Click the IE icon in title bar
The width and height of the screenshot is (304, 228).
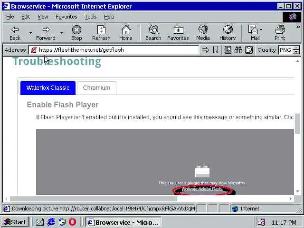coord(6,6)
